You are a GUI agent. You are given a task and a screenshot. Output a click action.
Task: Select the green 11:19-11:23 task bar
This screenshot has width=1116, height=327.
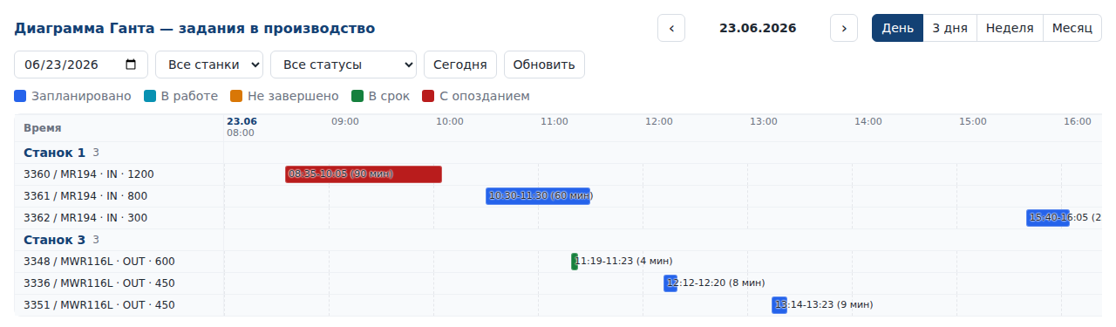(x=575, y=262)
